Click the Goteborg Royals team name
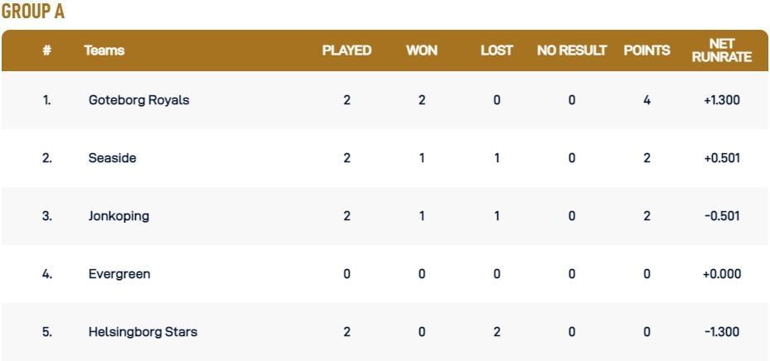Image resolution: width=770 pixels, height=361 pixels. tap(138, 100)
